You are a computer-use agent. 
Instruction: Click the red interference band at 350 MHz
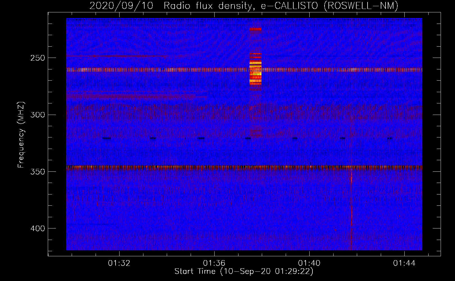coord(244,167)
